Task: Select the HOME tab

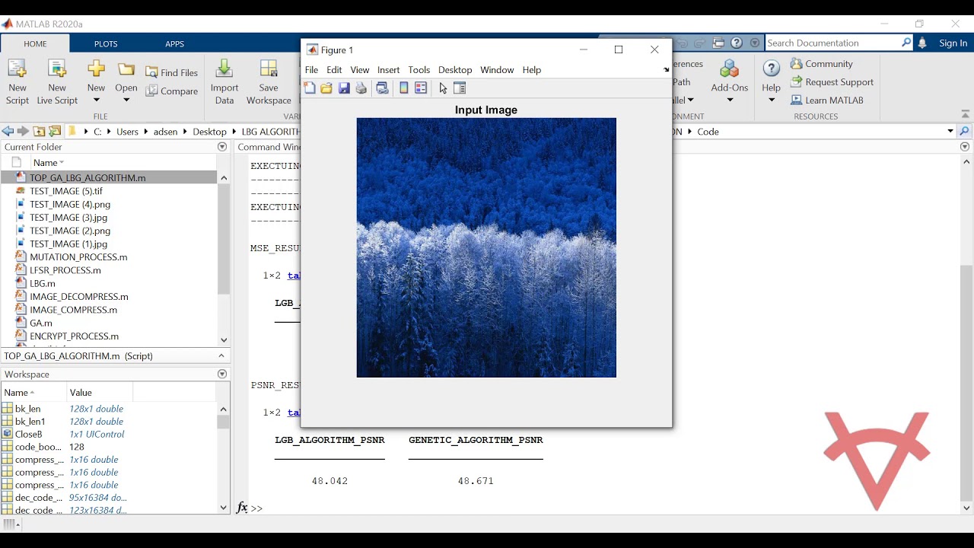Action: coord(35,44)
